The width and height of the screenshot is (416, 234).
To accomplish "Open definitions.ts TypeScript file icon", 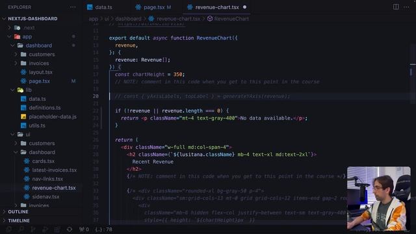I will point(23,108).
